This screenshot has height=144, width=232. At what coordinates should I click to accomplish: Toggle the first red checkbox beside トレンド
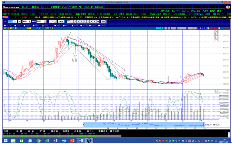tap(208, 28)
